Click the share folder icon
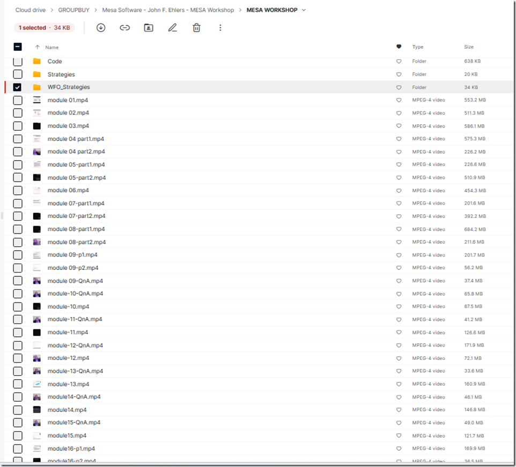This screenshot has width=516, height=467. [x=149, y=28]
